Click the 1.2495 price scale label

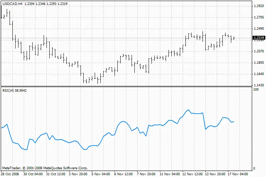coord(258,29)
